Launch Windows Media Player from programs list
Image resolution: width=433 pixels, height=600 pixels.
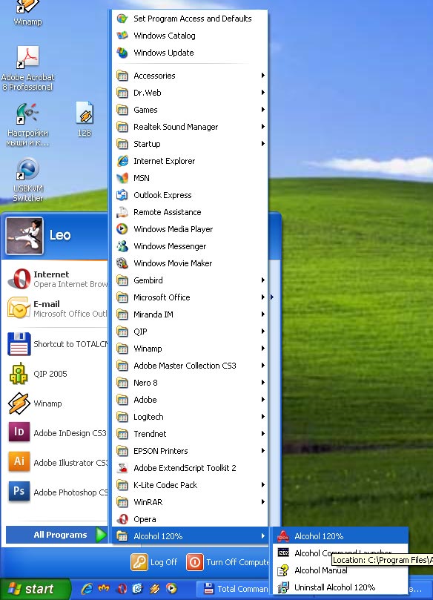[190, 229]
